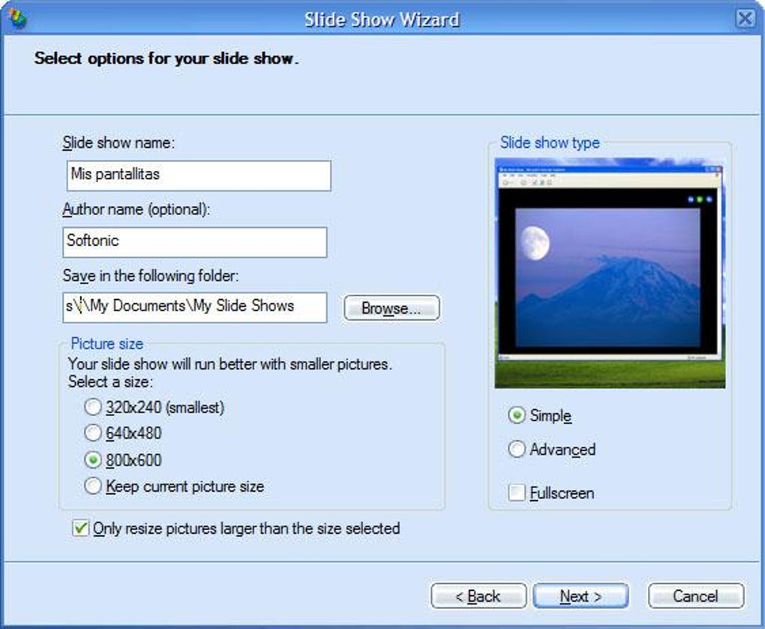Close the Slide Show Wizard window
The height and width of the screenshot is (629, 765).
pyautogui.click(x=745, y=19)
